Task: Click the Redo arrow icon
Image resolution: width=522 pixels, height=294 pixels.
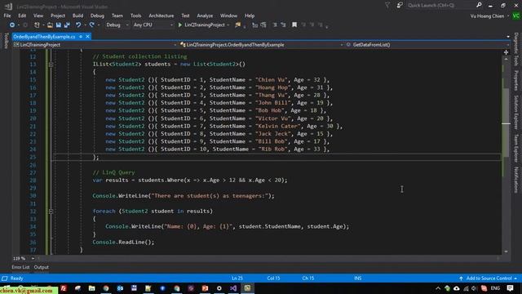Action: (92, 25)
